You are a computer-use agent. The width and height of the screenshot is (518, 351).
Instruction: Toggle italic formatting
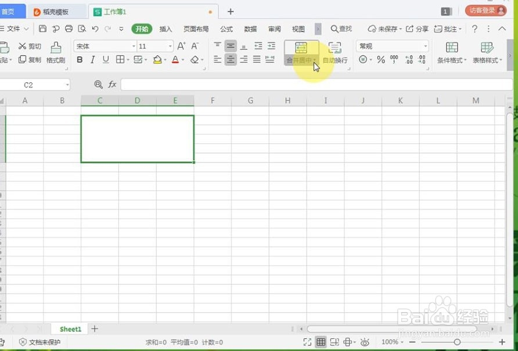[x=93, y=60]
